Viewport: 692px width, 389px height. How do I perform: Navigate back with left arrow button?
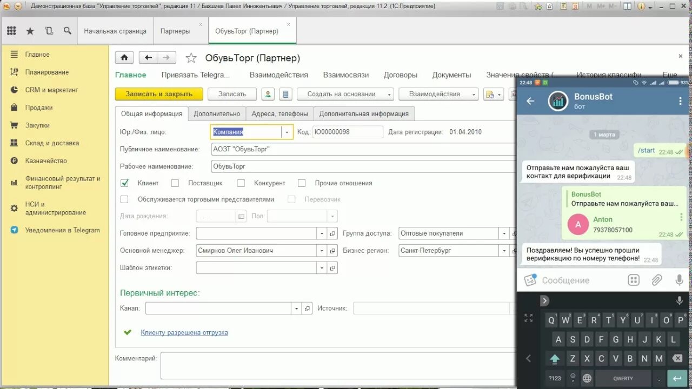148,58
